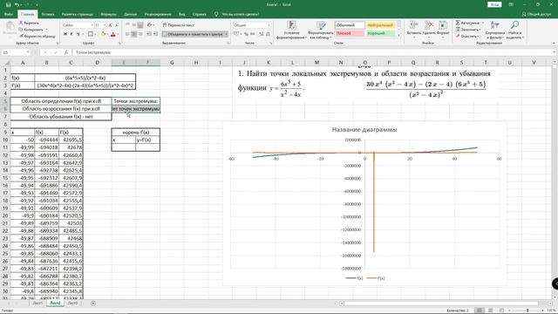
Task: Apply the Хороший cell style
Action: coord(380,33)
